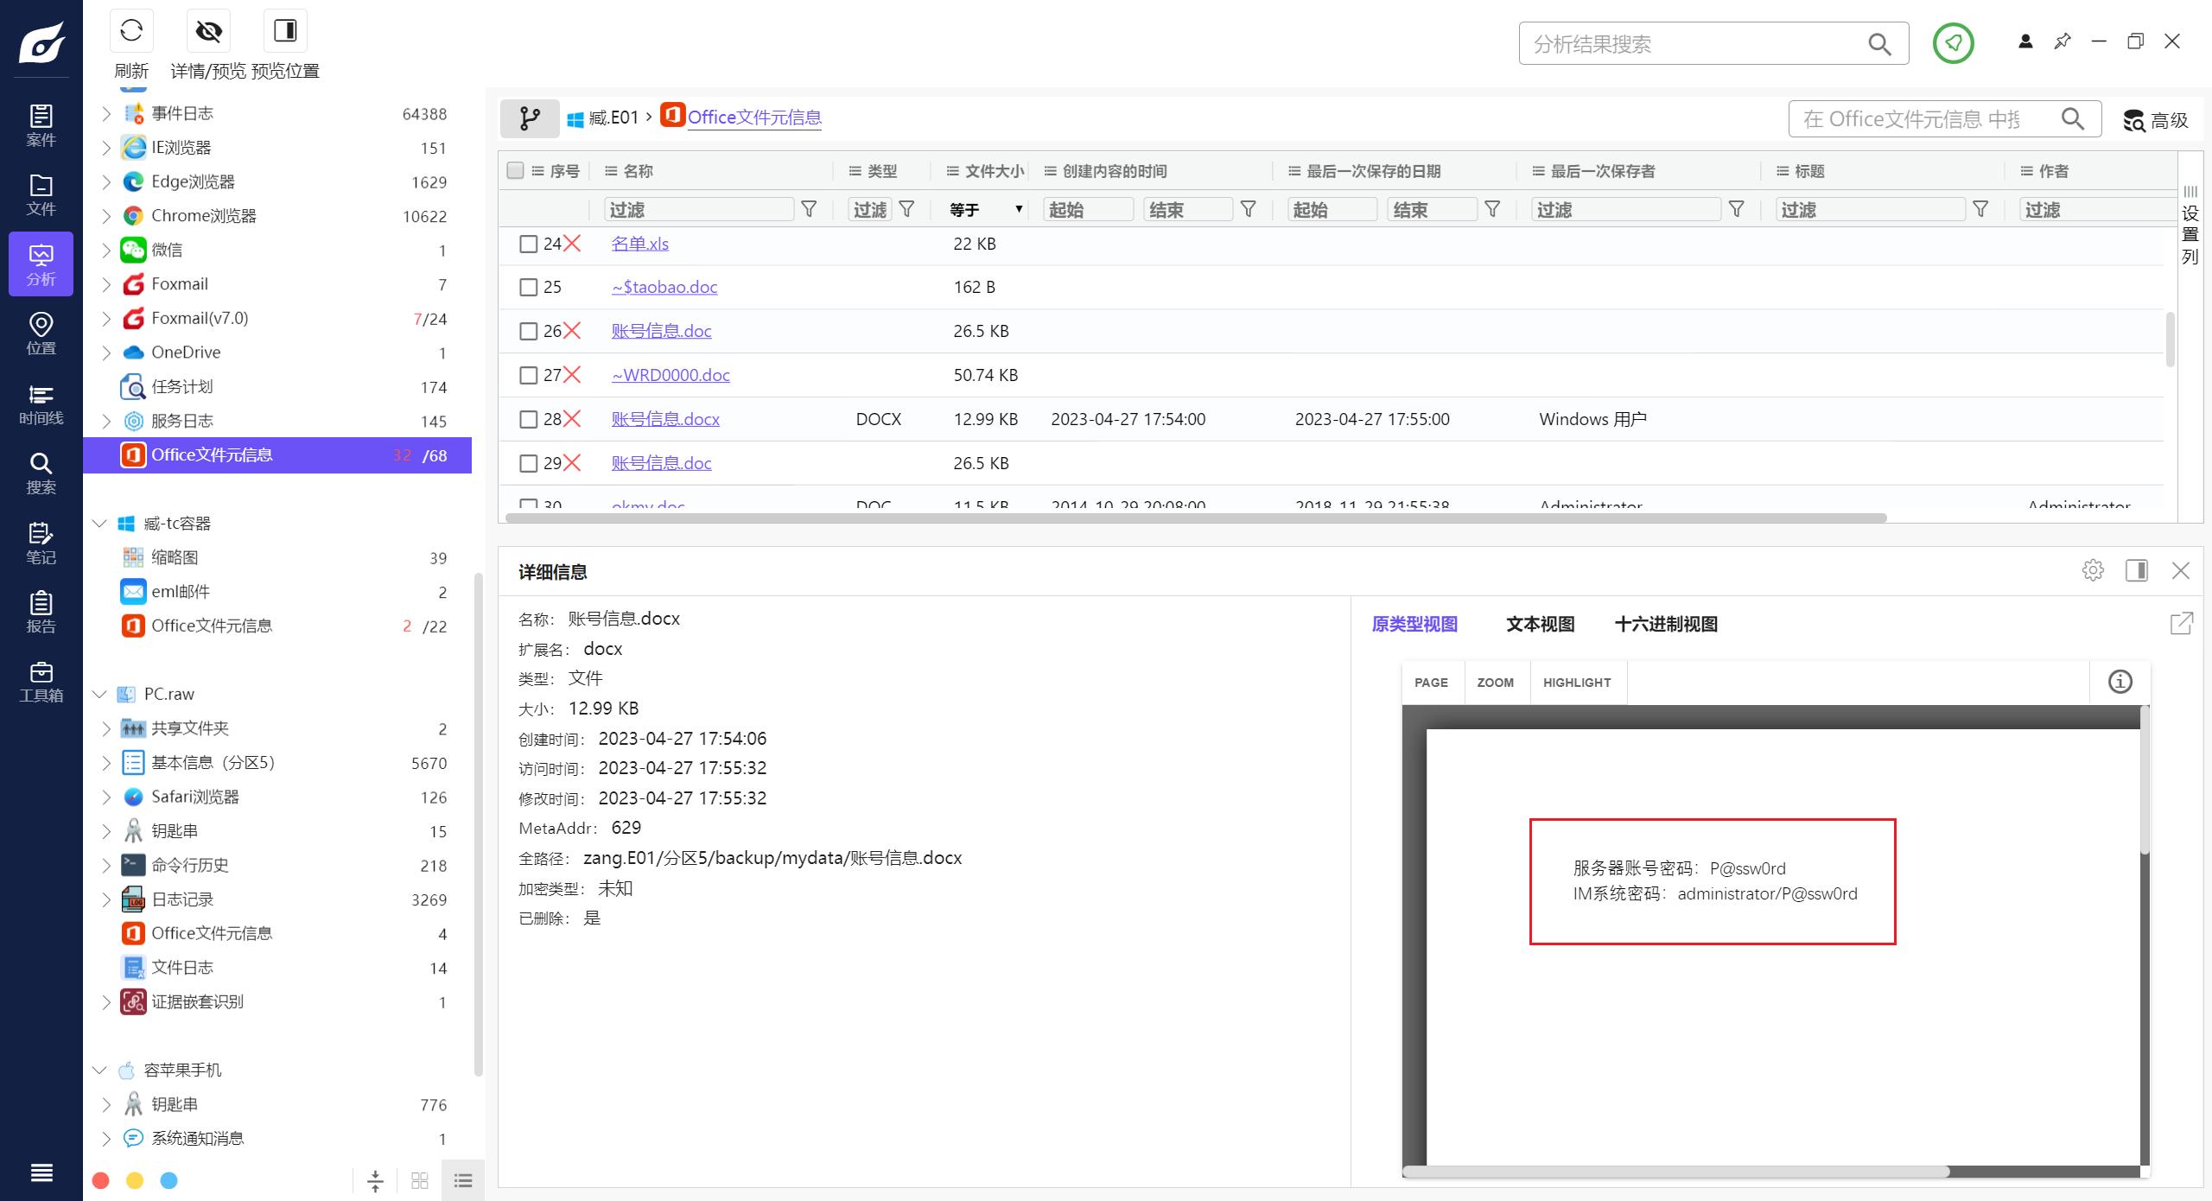Open preview in external window icon
This screenshot has height=1201, width=2212.
[2181, 623]
